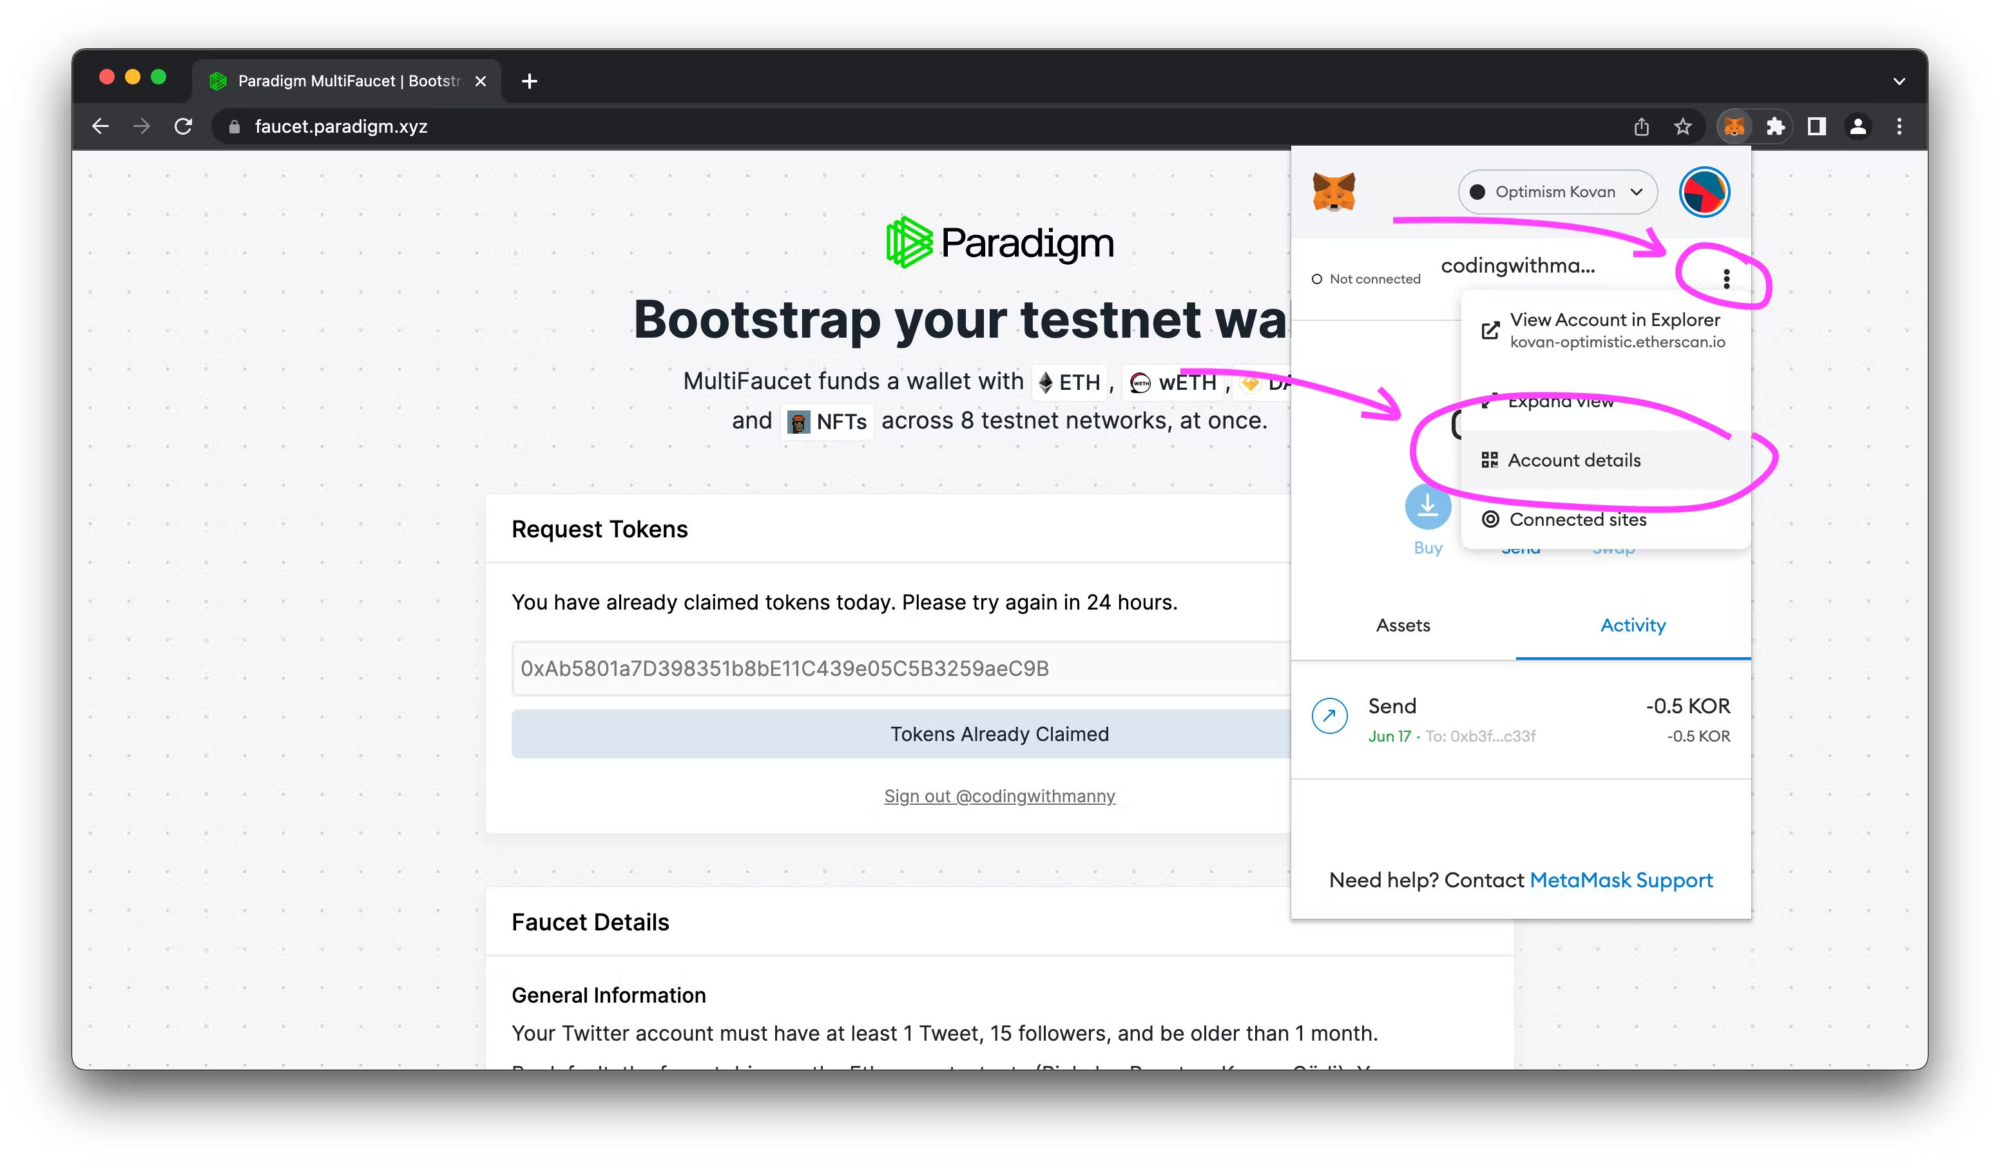Bookmark this page with the star icon

(x=1682, y=126)
